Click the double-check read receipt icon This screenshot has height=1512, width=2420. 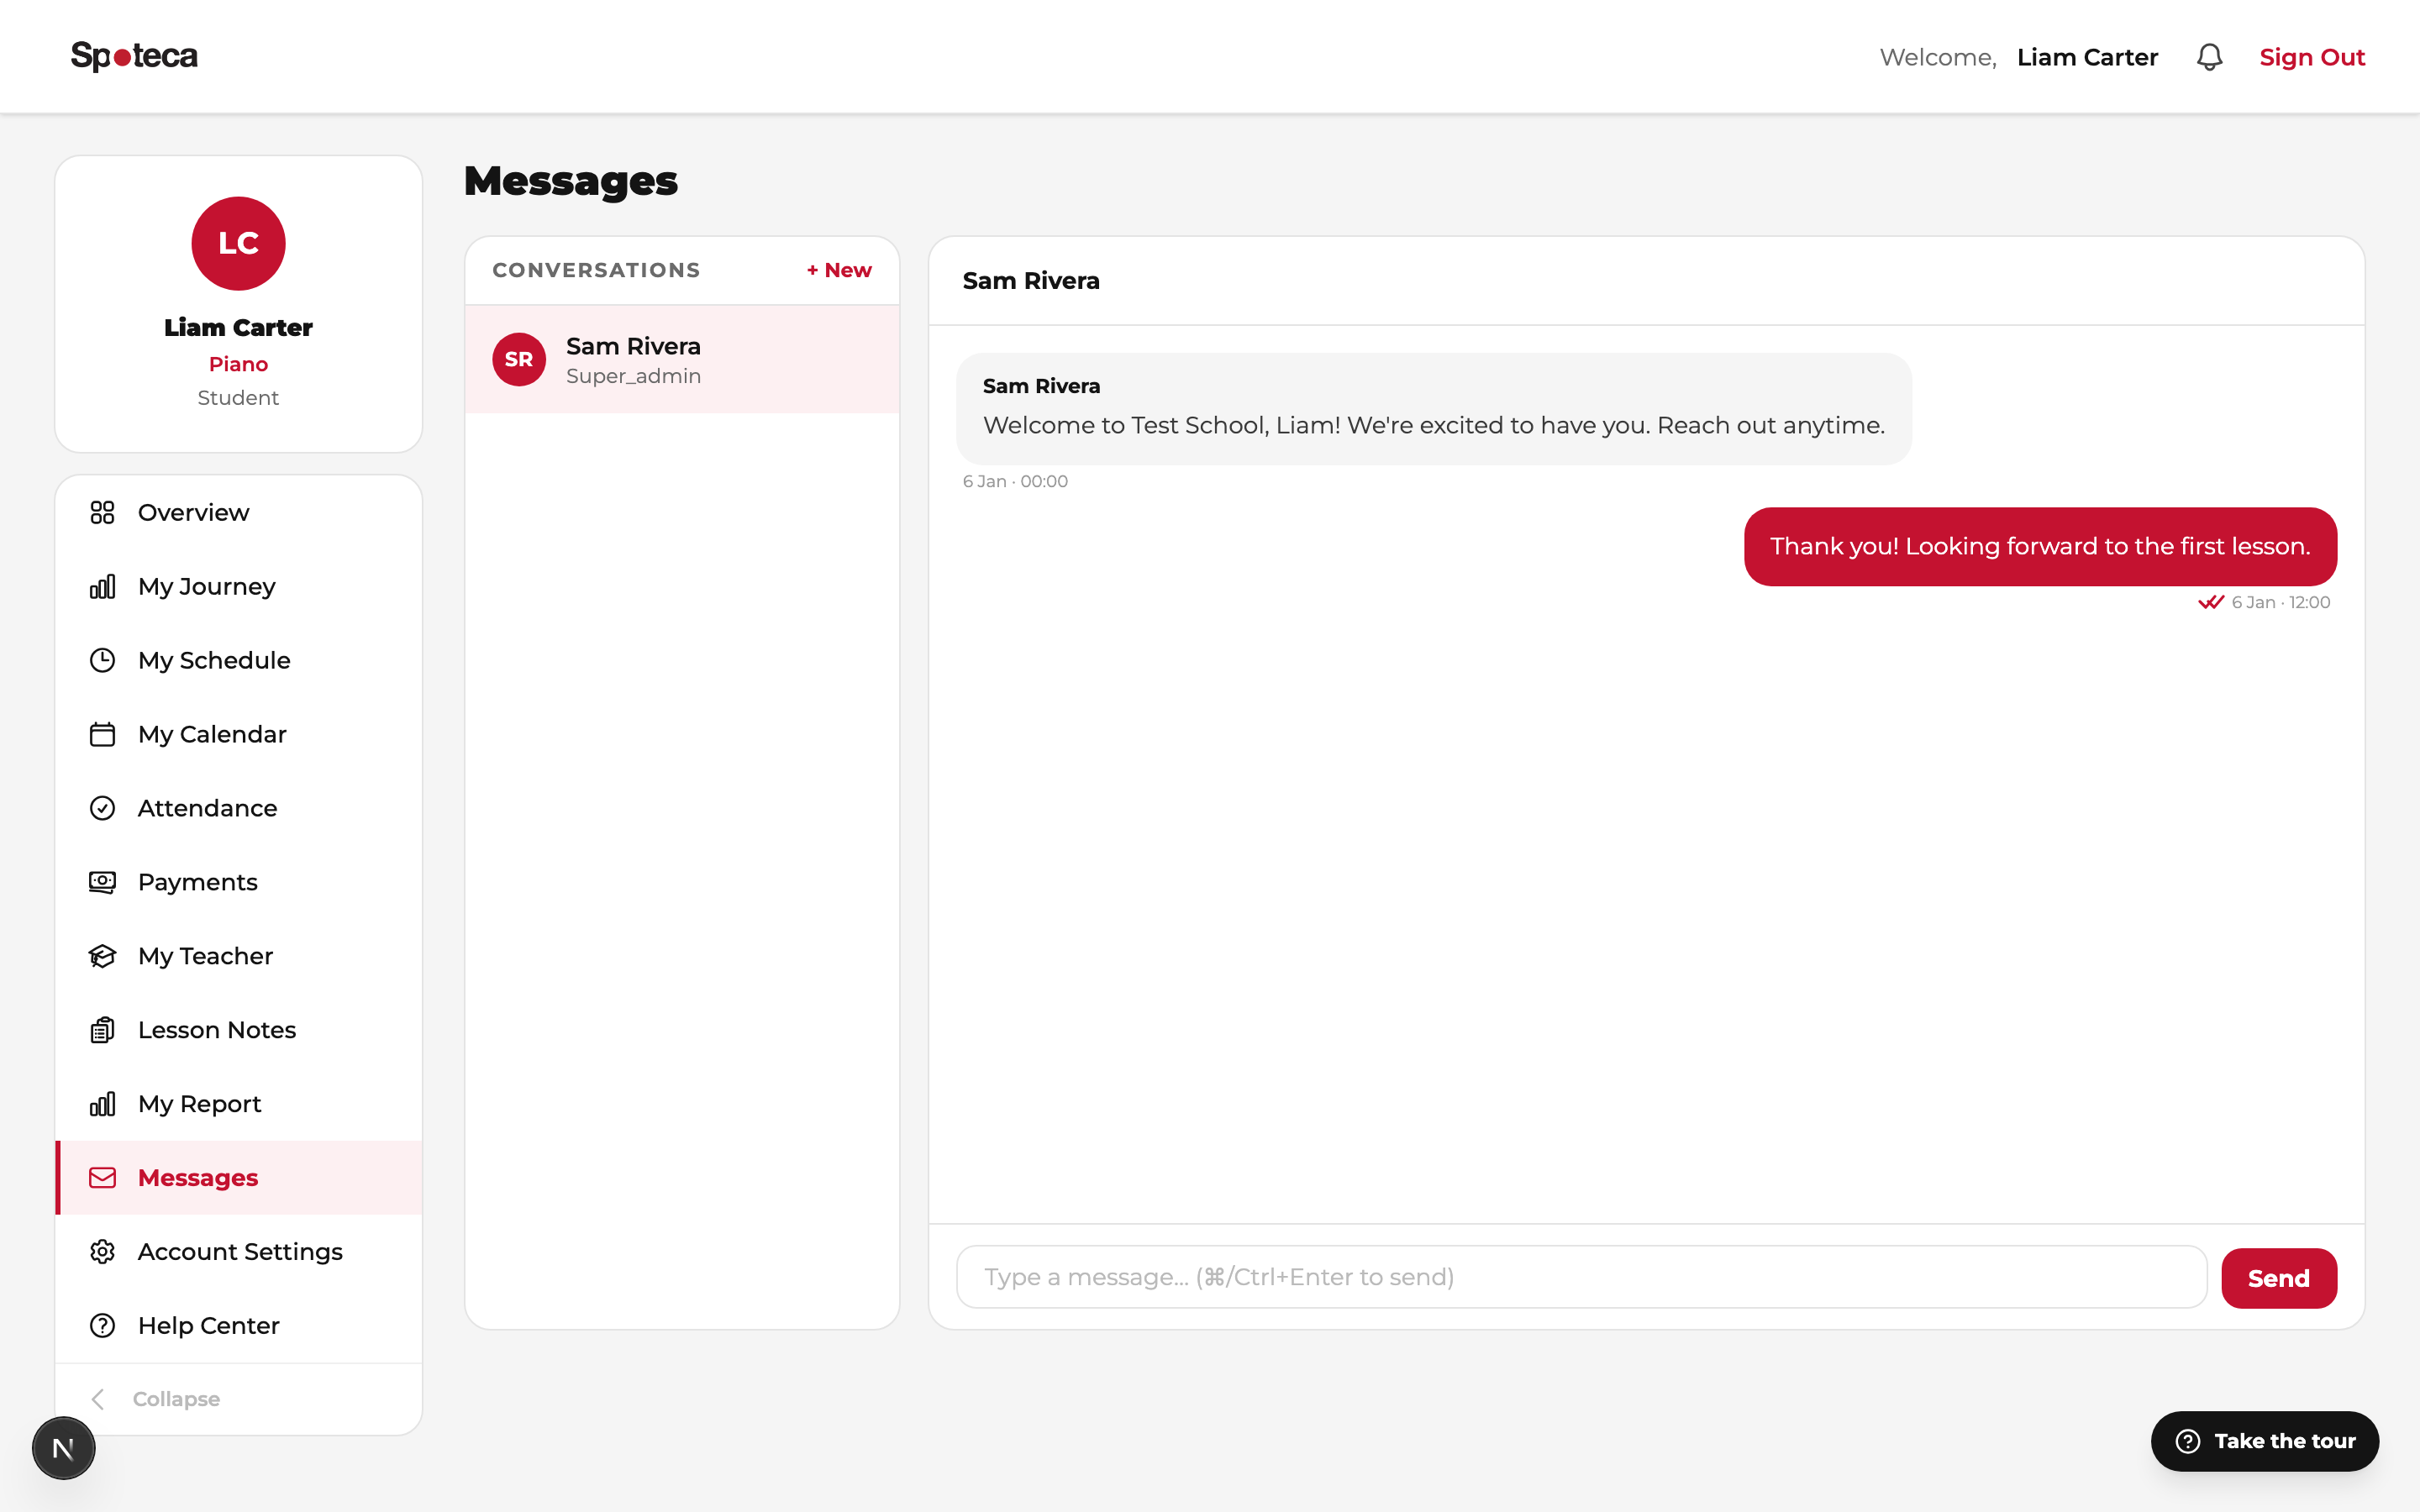coord(2210,602)
